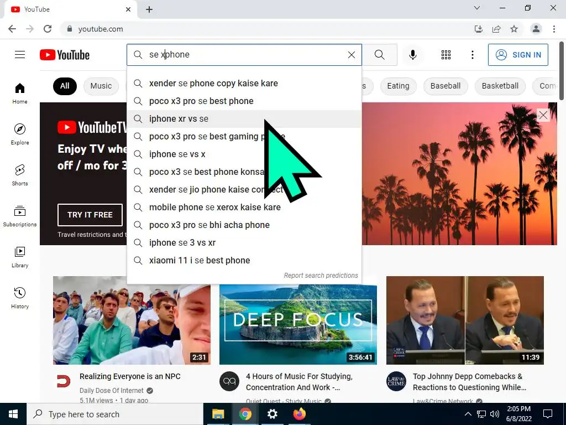Reload the YouTube page
The width and height of the screenshot is (566, 425).
point(48,29)
